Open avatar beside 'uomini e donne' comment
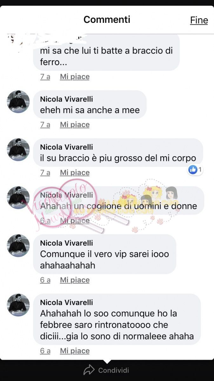 18,198
